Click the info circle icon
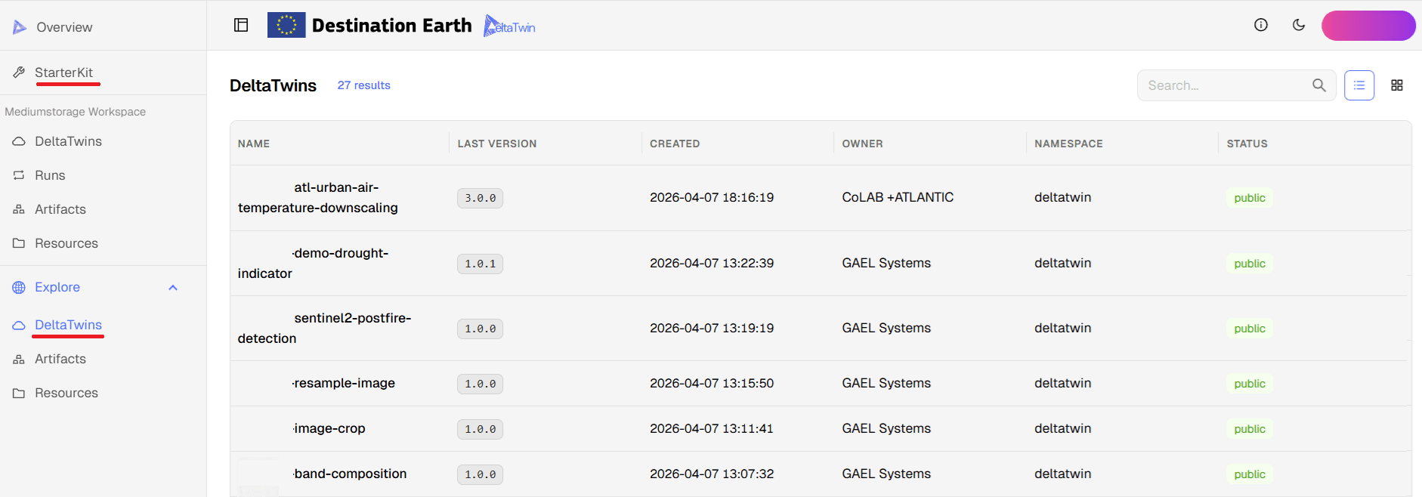 (x=1260, y=25)
